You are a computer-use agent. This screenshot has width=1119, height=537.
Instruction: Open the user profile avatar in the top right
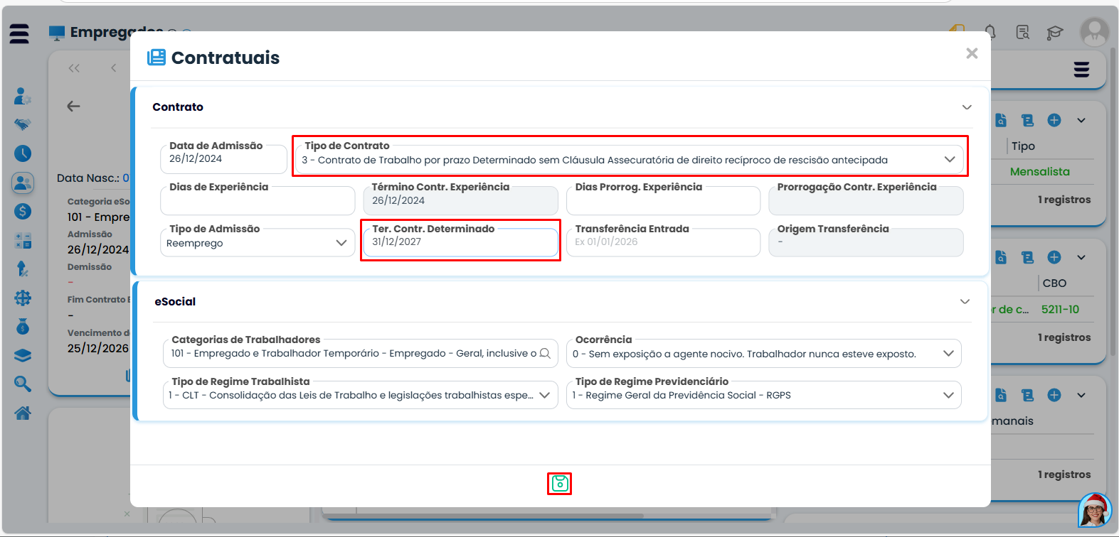[x=1094, y=32]
